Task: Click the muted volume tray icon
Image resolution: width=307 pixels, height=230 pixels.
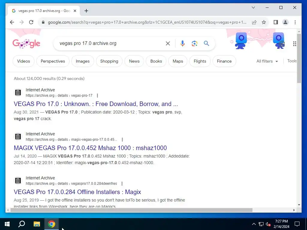Action: tap(268, 224)
